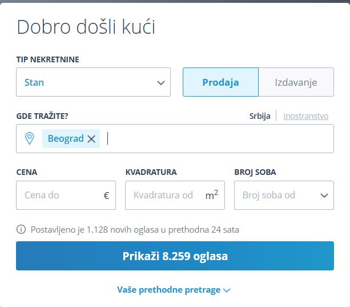Remove the Beograd location tag
The image size is (350, 307).
click(91, 139)
